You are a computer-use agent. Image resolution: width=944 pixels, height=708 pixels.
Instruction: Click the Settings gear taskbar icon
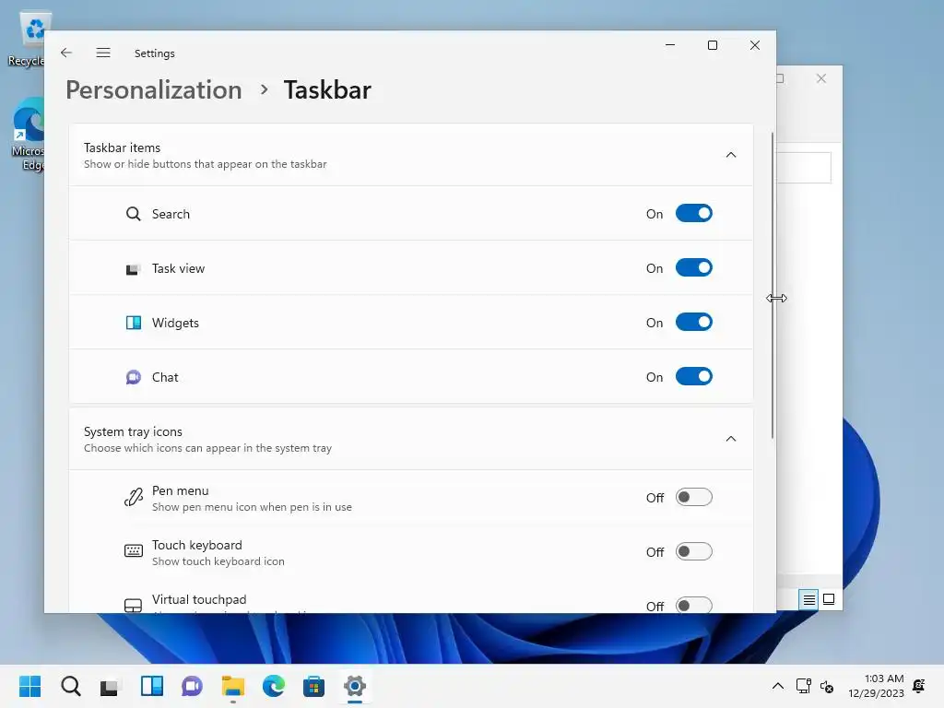(x=355, y=686)
